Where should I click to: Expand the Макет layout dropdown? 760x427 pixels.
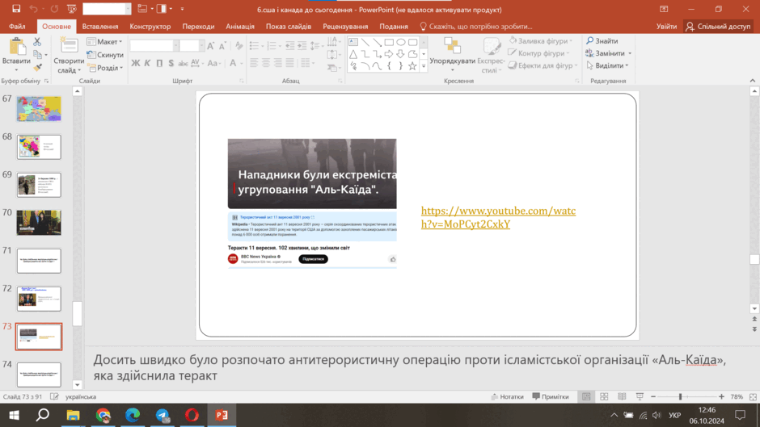[104, 42]
